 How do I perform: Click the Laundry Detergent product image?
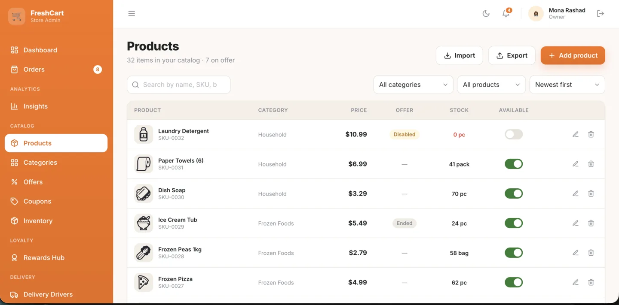[144, 134]
